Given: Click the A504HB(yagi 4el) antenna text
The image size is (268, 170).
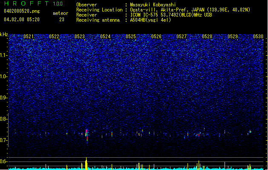Looking at the screenshot, I should click(x=150, y=20).
